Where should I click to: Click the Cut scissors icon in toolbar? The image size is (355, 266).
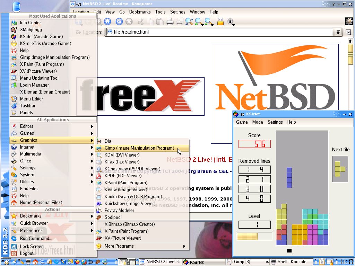point(141,21)
